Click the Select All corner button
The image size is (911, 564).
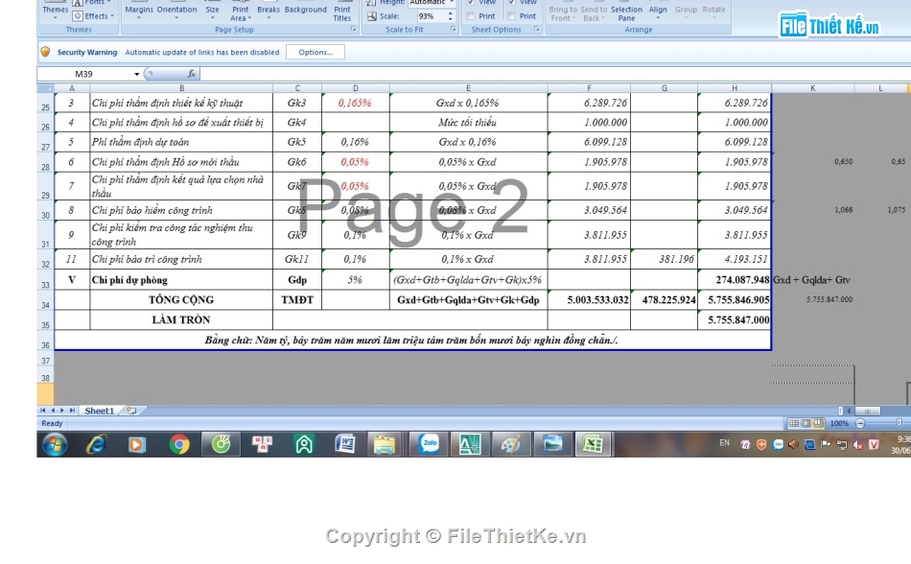coord(45,88)
